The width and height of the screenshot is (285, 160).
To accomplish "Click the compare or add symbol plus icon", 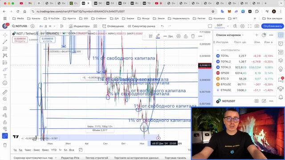I will pyautogui.click(x=33, y=26).
